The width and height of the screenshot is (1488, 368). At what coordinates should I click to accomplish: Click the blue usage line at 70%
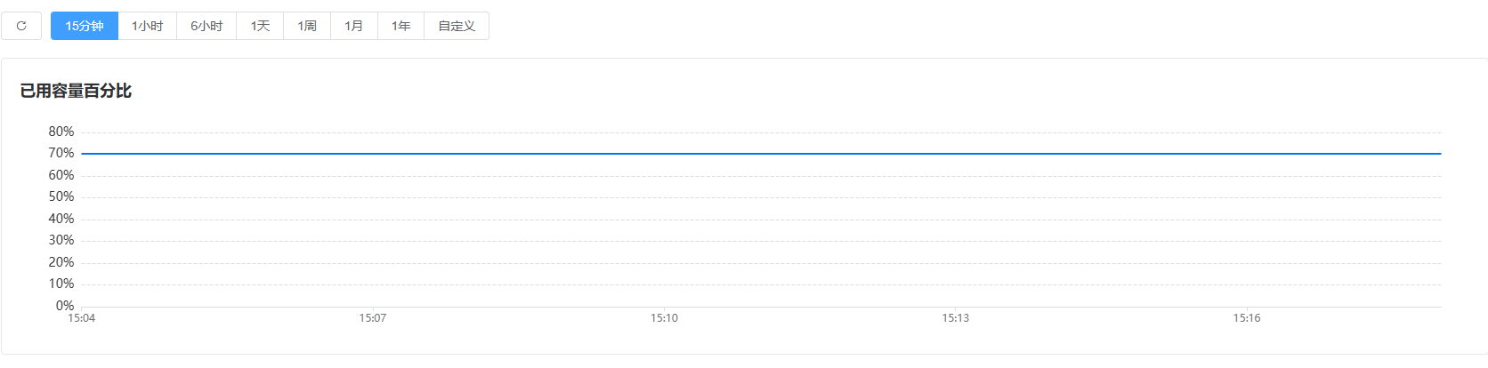tap(761, 154)
